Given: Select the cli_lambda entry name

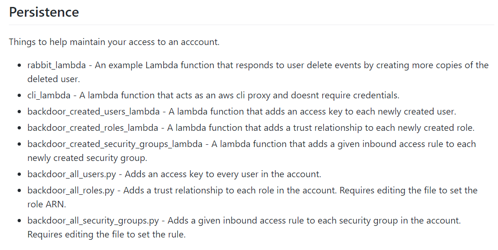Looking at the screenshot, I should pyautogui.click(x=49, y=96).
